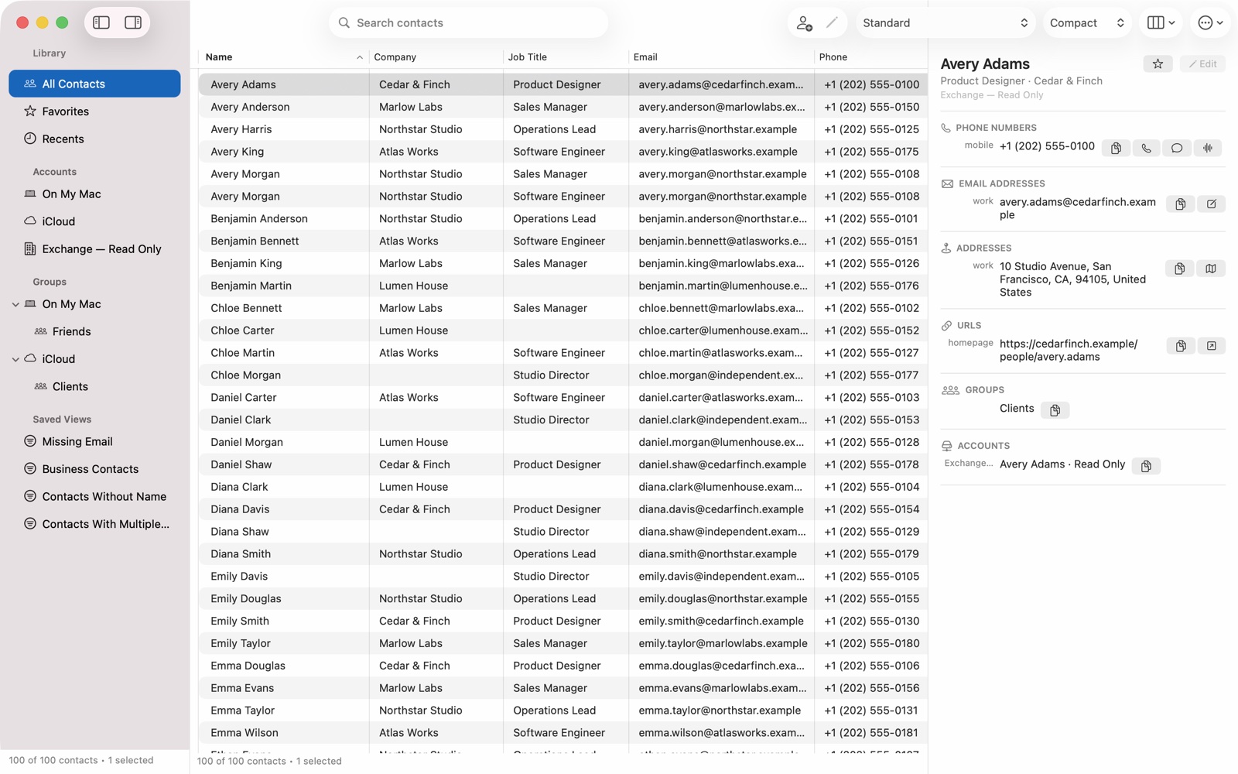
Task: Click the pencil edit icon in the toolbar
Action: tap(832, 22)
